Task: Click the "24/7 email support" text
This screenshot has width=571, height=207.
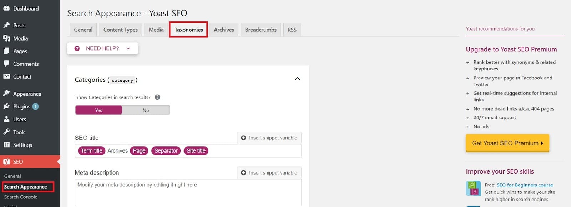Action: click(x=495, y=118)
